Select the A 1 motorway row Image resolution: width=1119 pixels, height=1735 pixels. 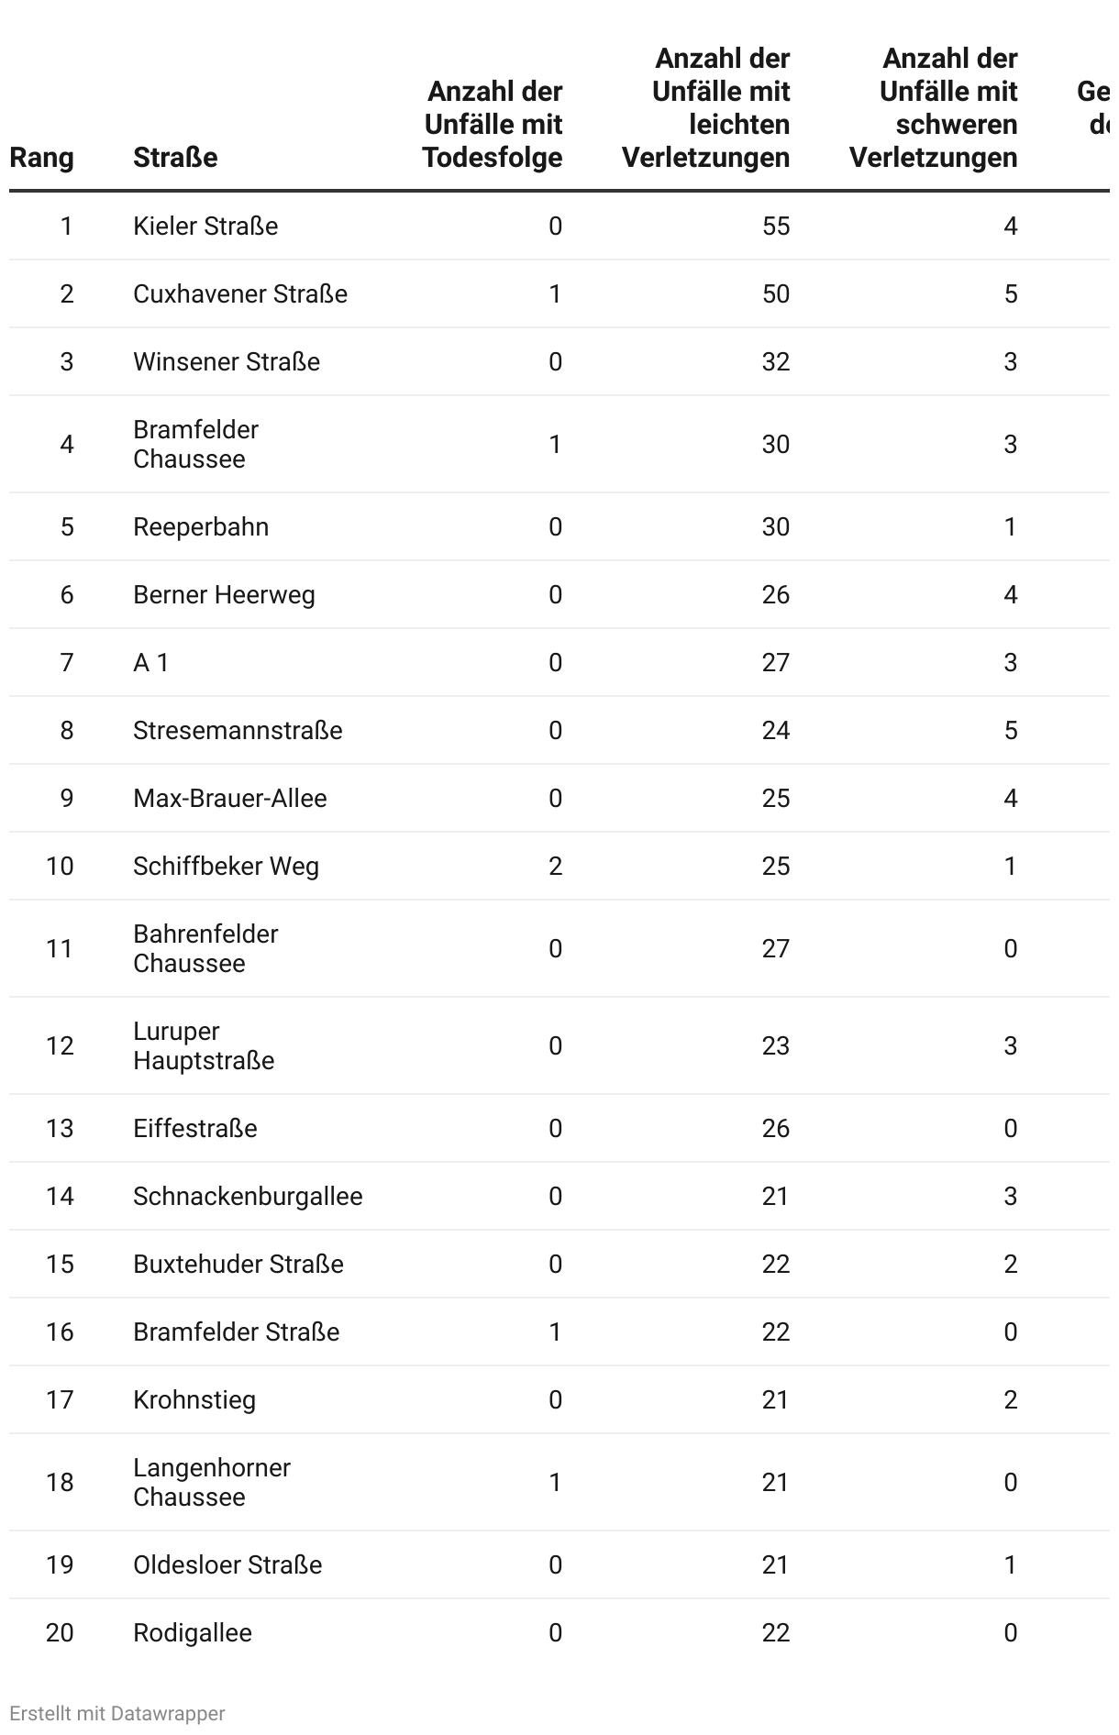pyautogui.click(x=559, y=663)
